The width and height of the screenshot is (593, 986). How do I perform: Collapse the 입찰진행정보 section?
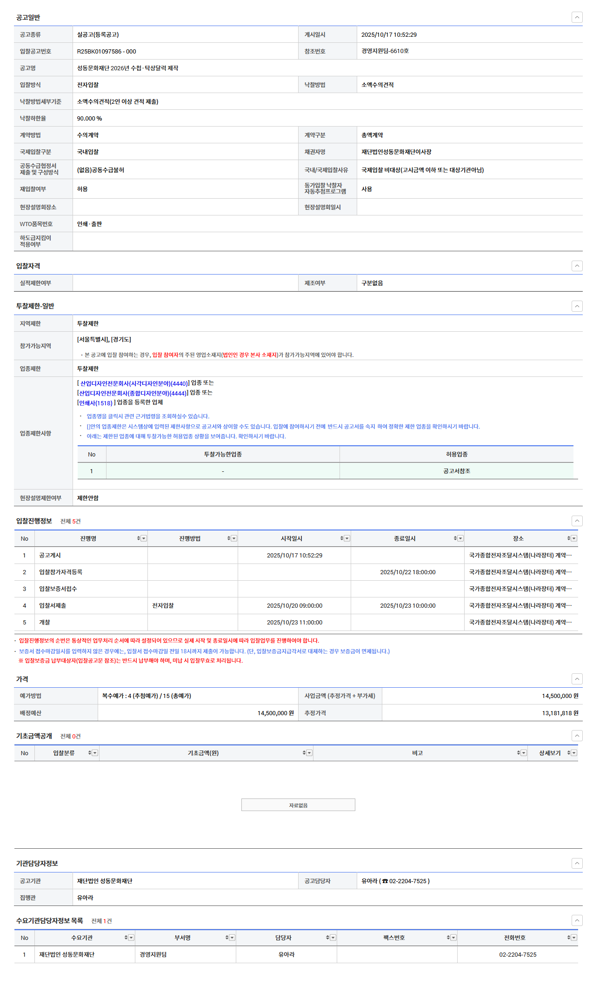click(577, 521)
